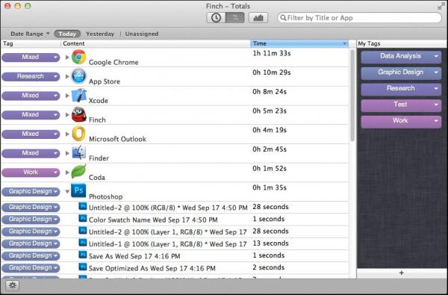The height and width of the screenshot is (295, 448).
Task: Show only Unassigned entries
Action: point(142,34)
